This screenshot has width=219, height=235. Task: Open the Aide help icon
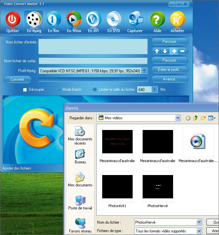pos(157,19)
